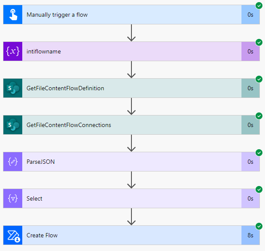
Task: Click the green success check on ParseJSON
Action: pyautogui.click(x=259, y=153)
